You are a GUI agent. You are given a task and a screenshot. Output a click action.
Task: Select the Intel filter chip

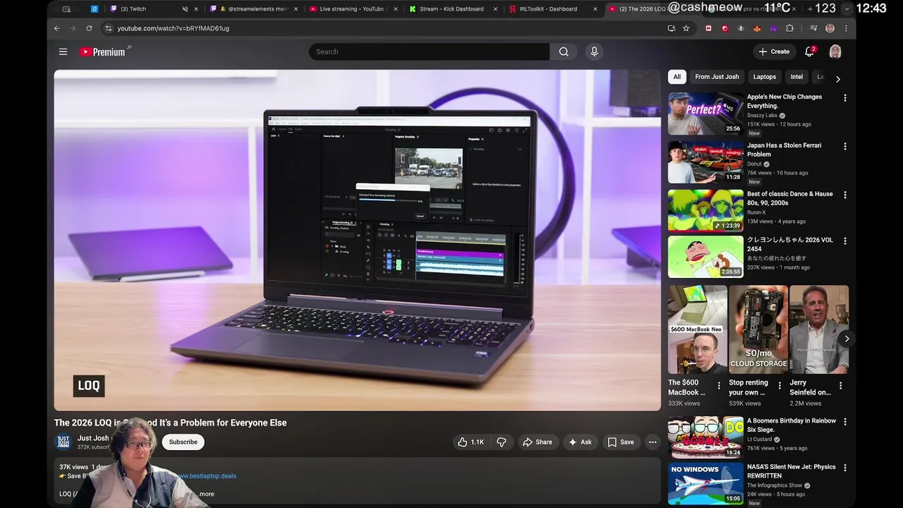(x=796, y=77)
